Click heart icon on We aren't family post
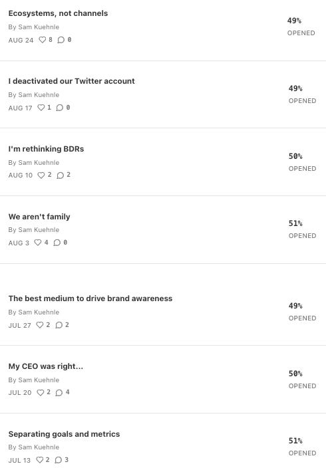This screenshot has width=326, height=468. pyautogui.click(x=38, y=243)
